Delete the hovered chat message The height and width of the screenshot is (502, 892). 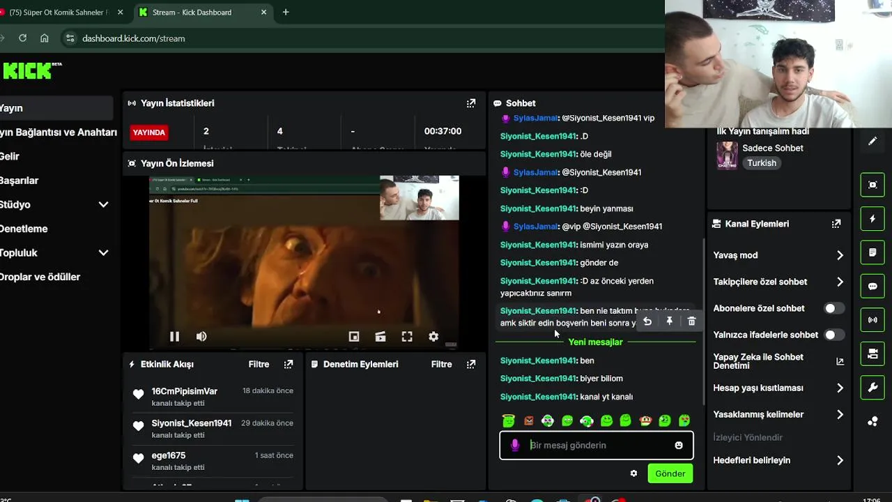[691, 321]
